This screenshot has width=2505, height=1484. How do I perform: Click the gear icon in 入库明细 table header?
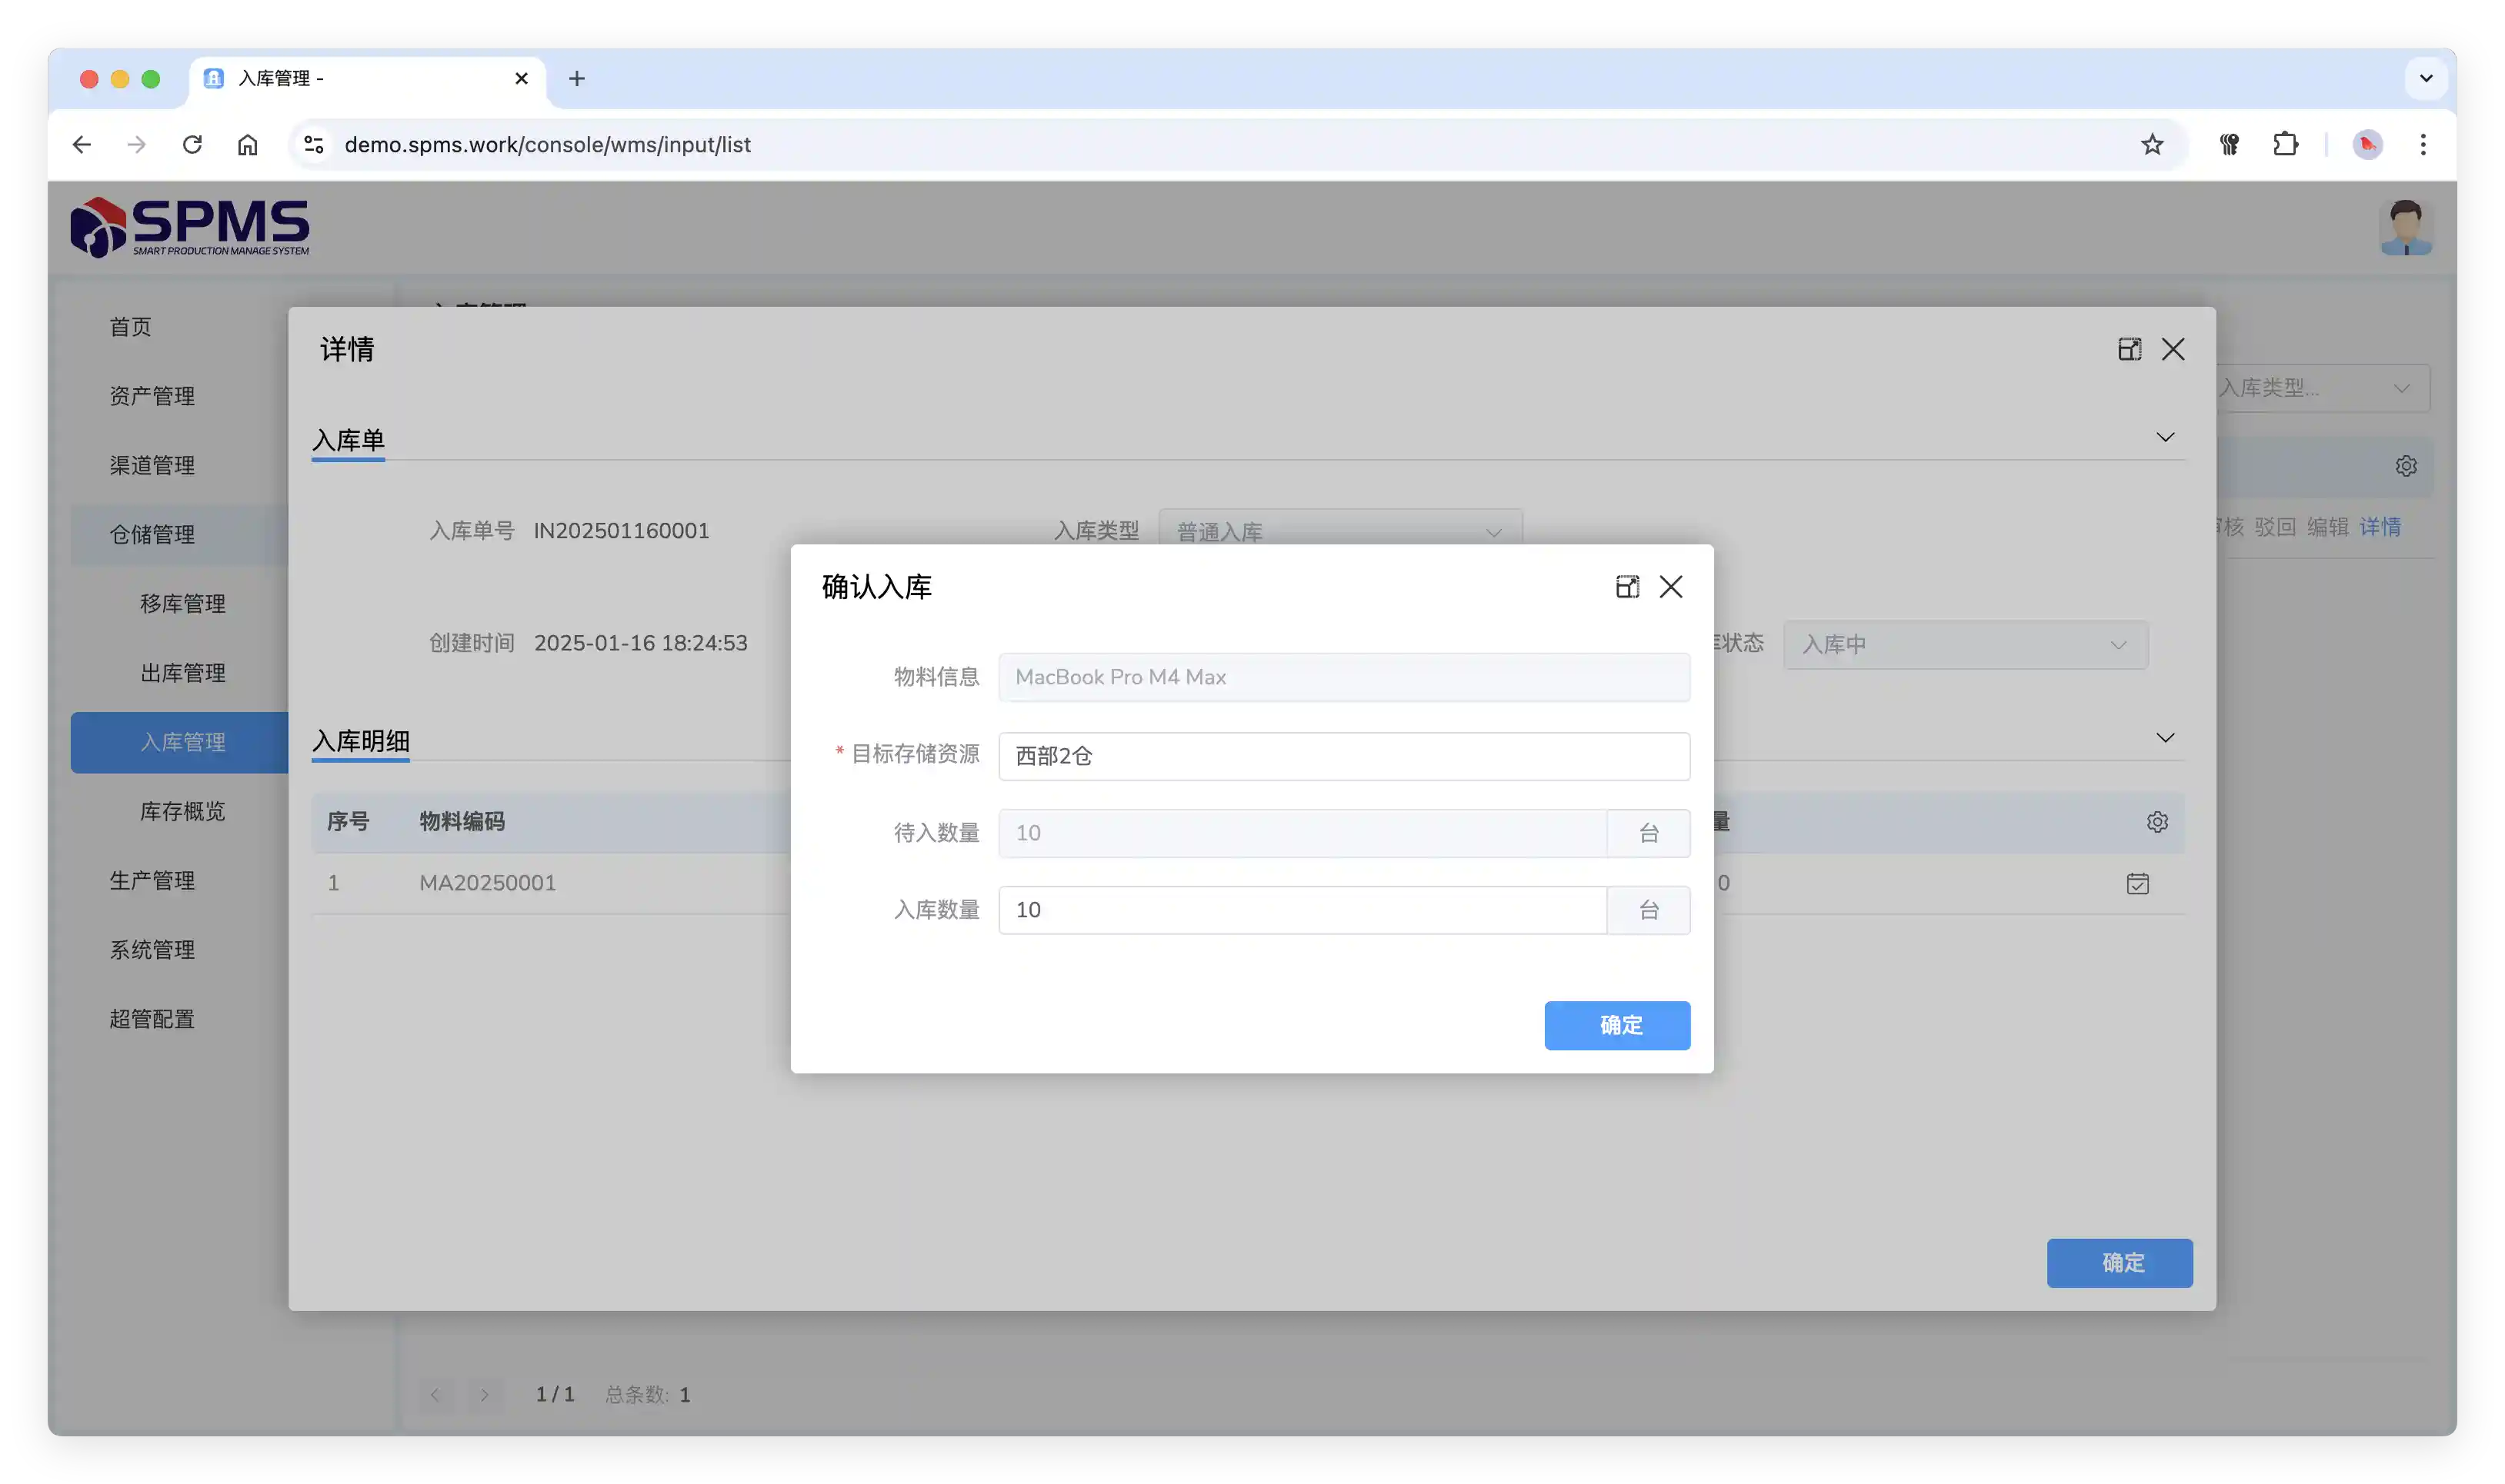pyautogui.click(x=2156, y=822)
